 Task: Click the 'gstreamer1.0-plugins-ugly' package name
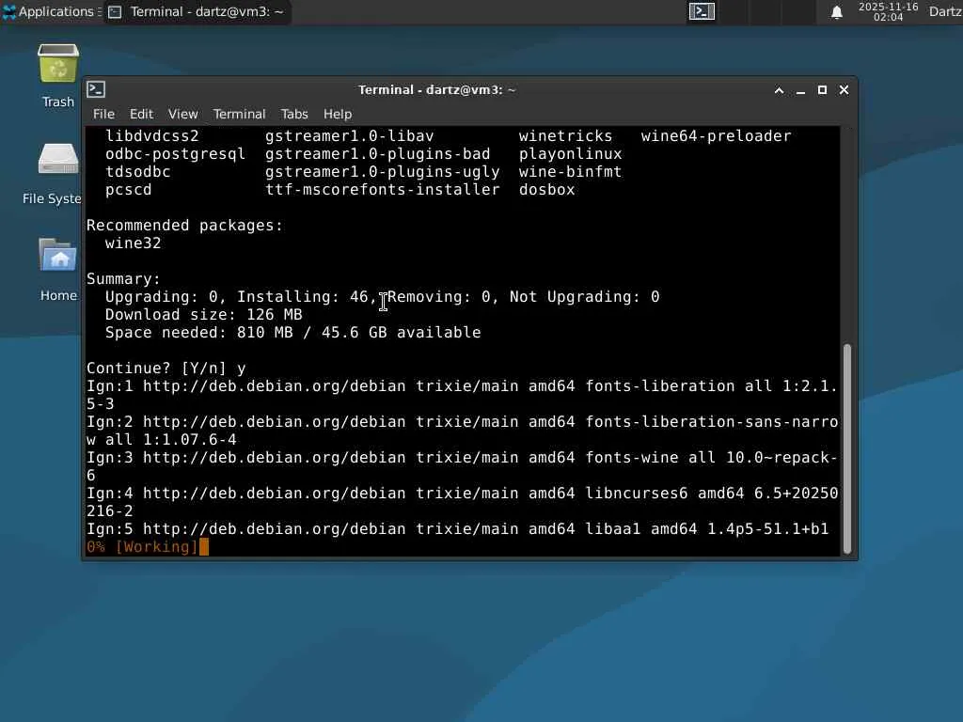coord(382,172)
